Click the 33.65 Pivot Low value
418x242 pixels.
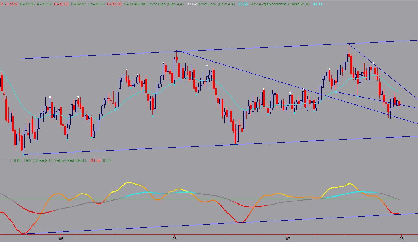click(x=243, y=4)
